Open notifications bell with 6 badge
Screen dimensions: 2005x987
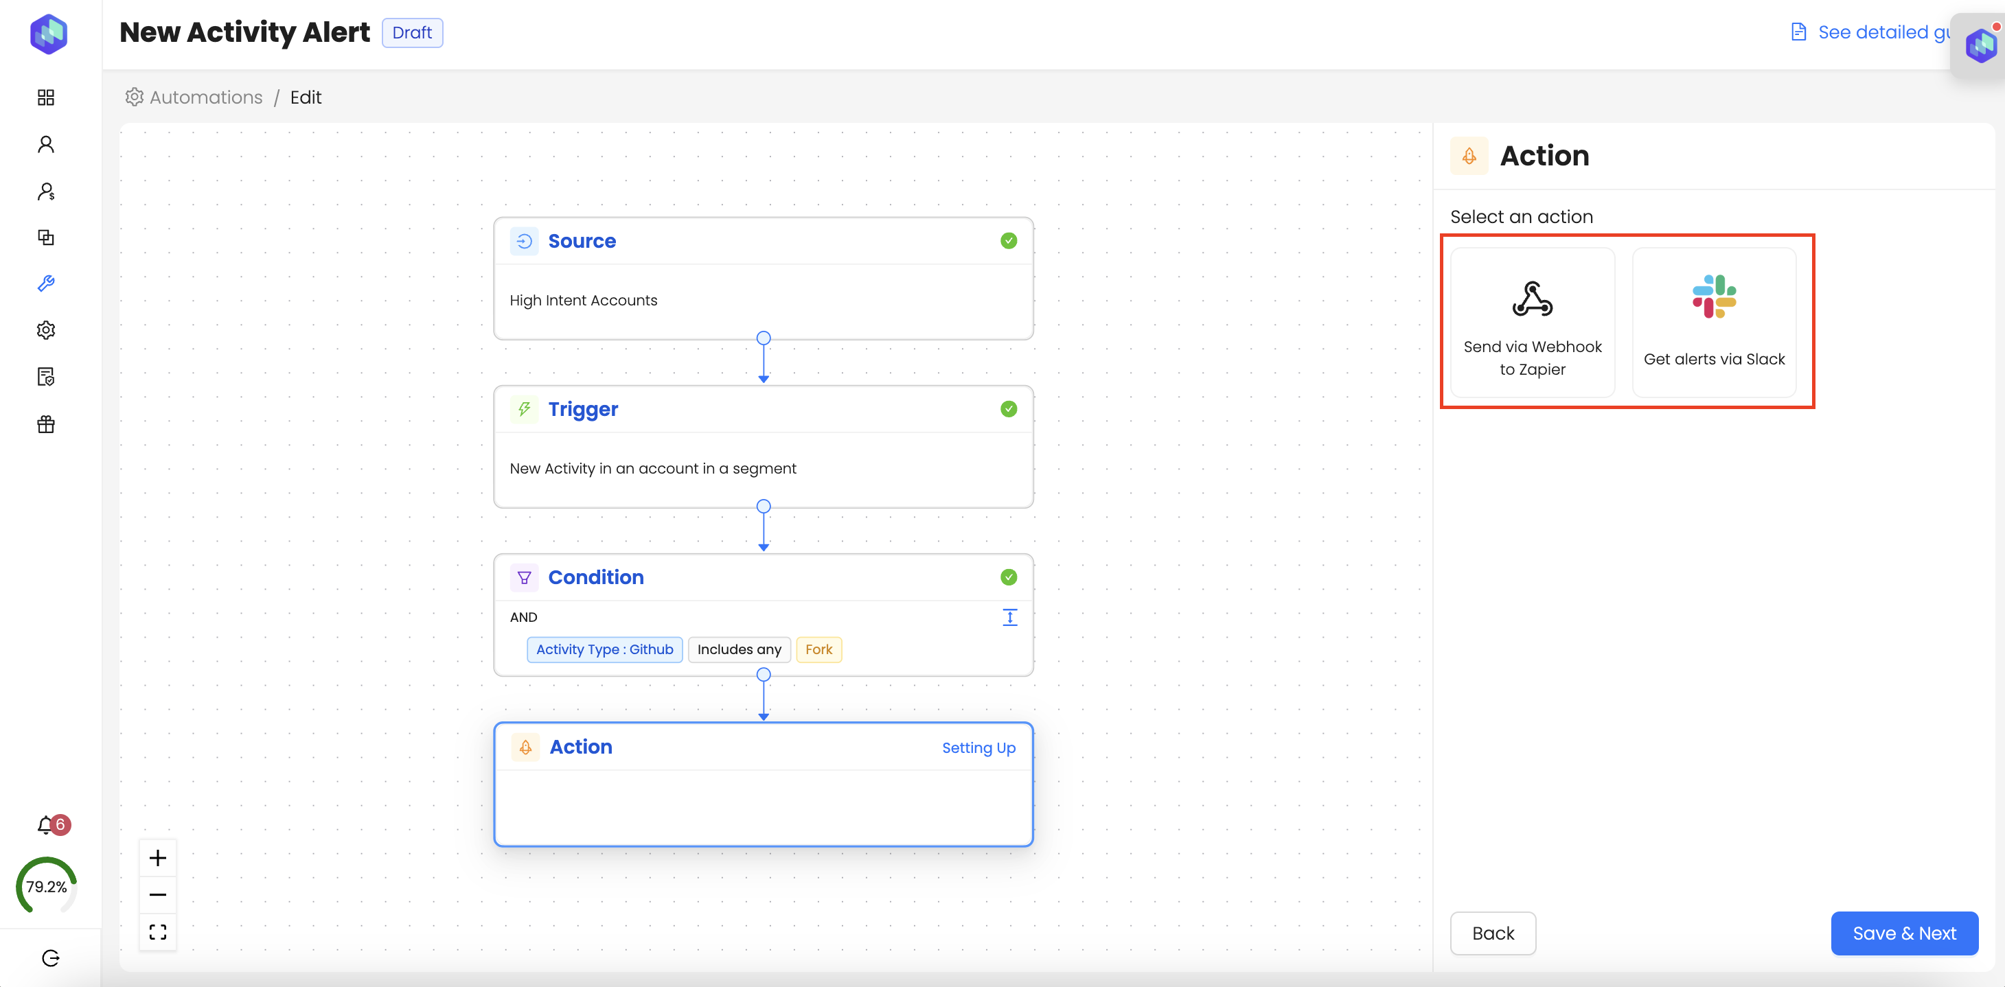47,824
